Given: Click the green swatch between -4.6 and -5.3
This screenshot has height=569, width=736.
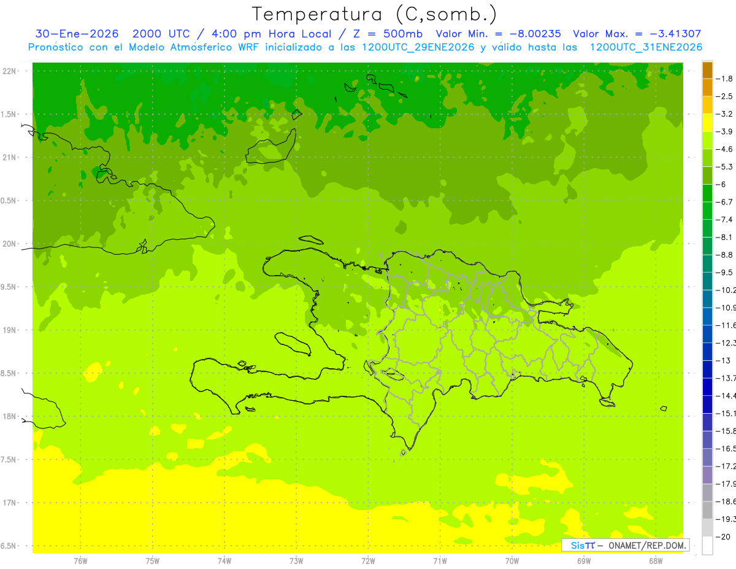Looking at the screenshot, I should (707, 158).
